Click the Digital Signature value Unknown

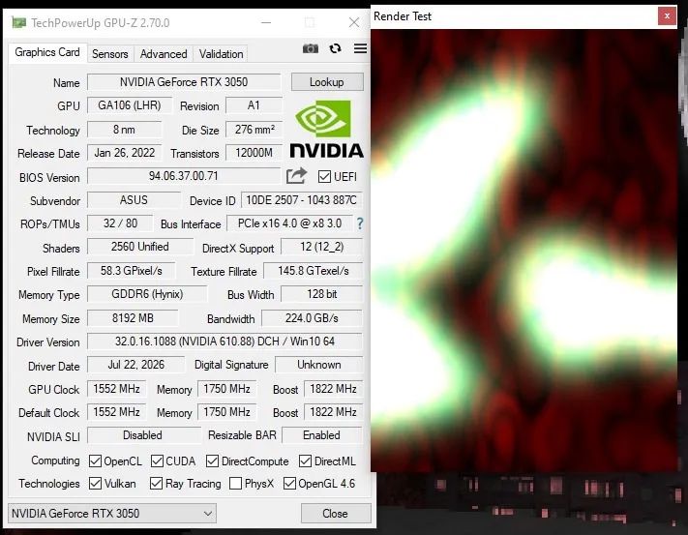(319, 365)
